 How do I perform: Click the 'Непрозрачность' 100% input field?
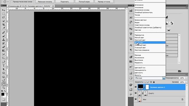coord(182,78)
